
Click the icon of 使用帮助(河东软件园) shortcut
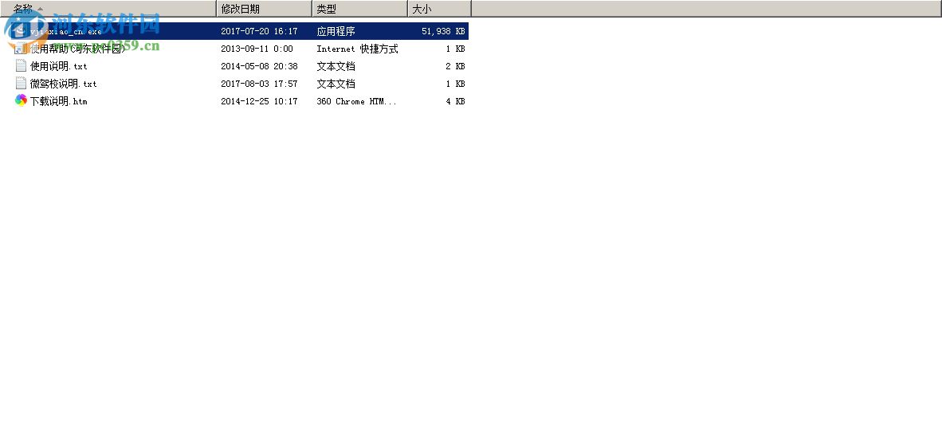(21, 49)
